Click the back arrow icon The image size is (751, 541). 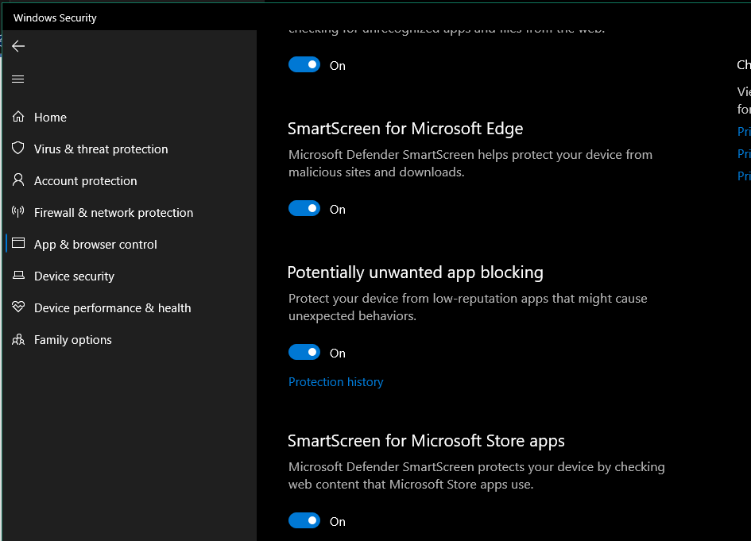pyautogui.click(x=18, y=46)
